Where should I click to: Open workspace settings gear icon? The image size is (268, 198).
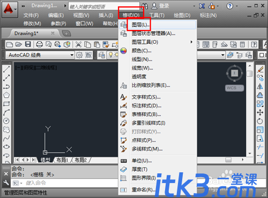(79, 55)
